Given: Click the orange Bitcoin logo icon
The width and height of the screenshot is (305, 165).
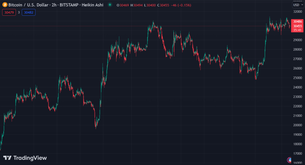Looking at the screenshot, I should click(x=5, y=5).
